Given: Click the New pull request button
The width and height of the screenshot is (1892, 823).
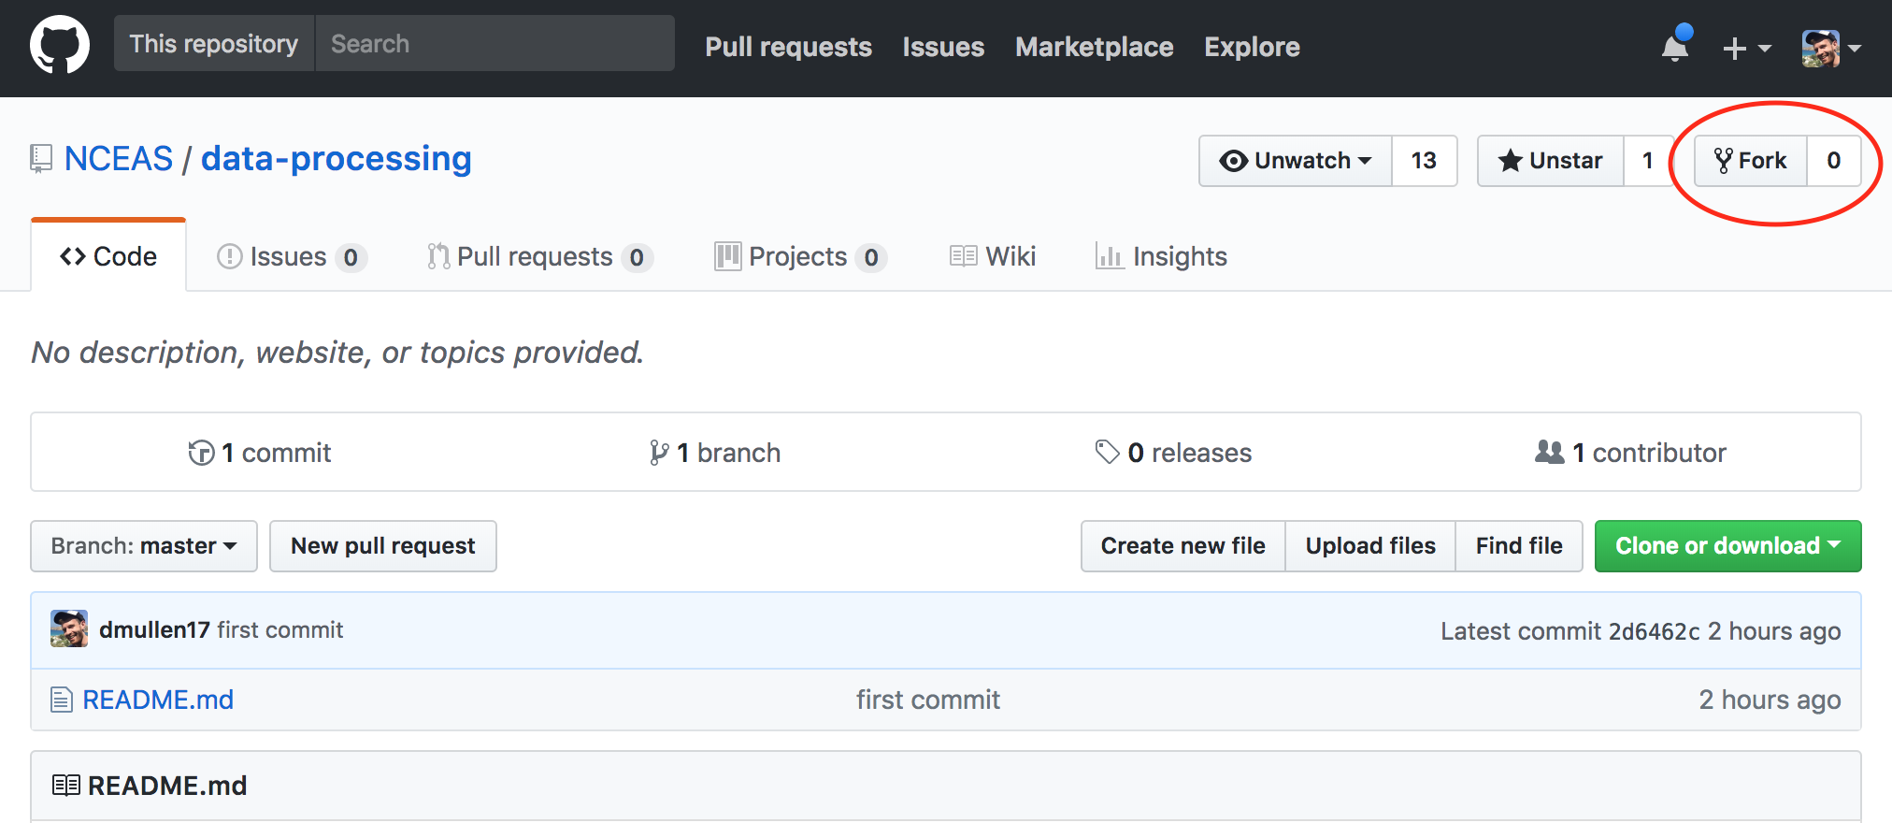Looking at the screenshot, I should point(383,546).
